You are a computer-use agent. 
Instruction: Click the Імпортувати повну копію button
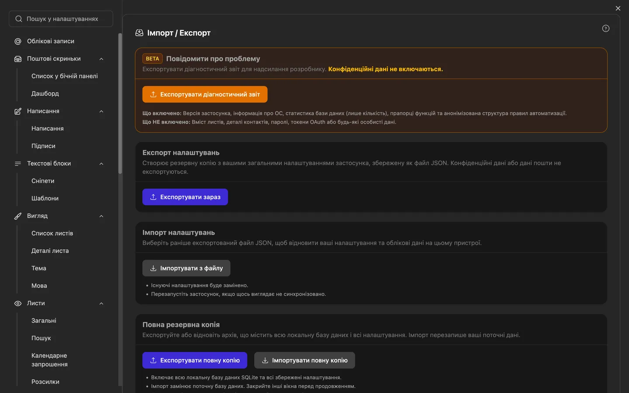[x=304, y=360]
